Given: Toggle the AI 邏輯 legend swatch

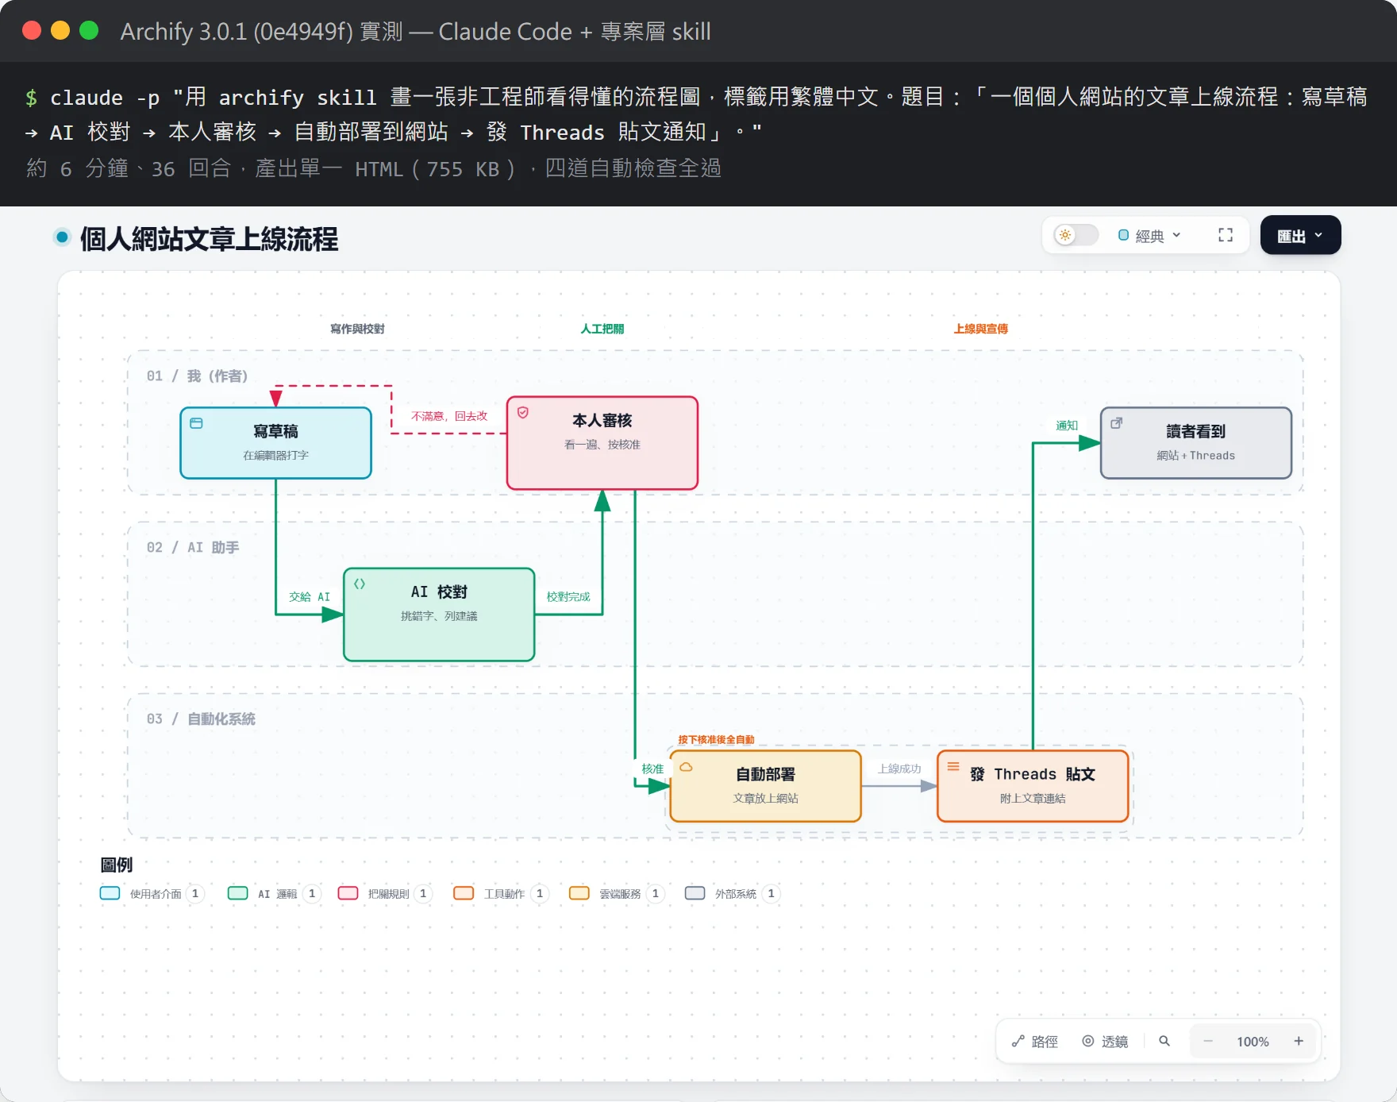Looking at the screenshot, I should coord(237,893).
